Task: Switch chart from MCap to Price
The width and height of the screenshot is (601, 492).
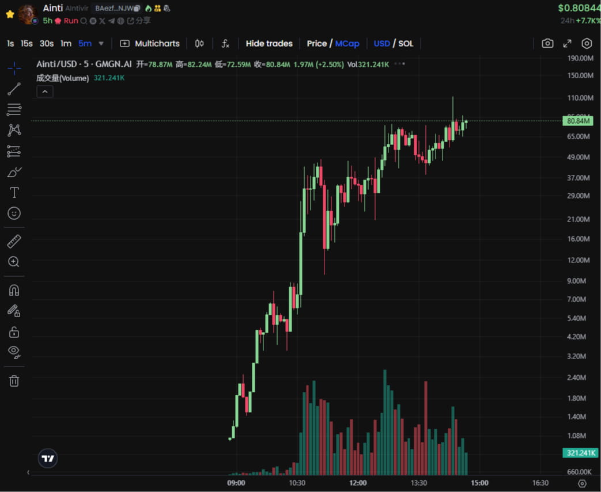Action: tap(317, 43)
